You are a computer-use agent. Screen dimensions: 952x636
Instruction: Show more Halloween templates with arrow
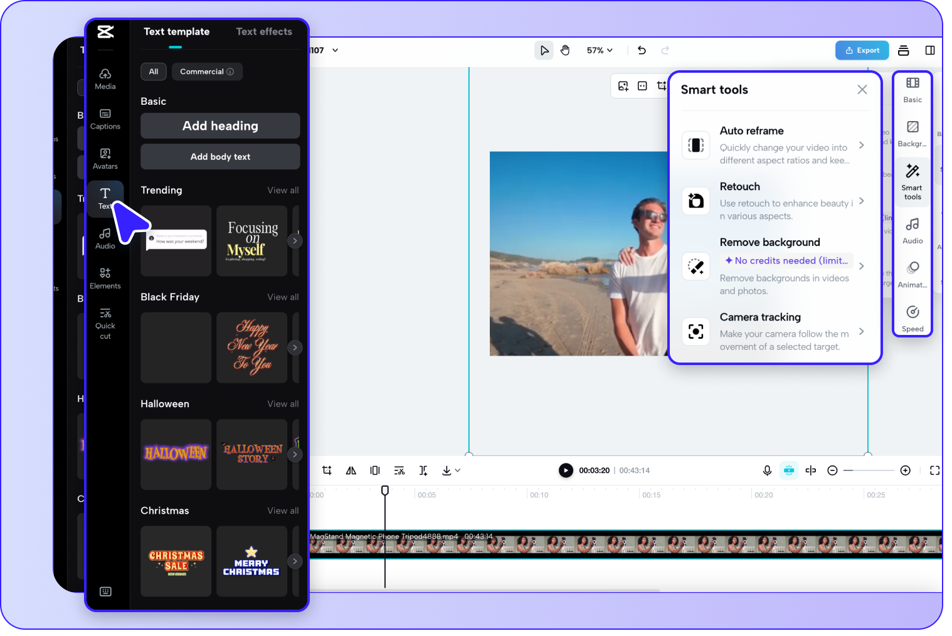tap(295, 455)
